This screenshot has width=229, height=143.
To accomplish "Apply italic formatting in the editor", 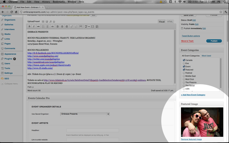I will 34,26.
